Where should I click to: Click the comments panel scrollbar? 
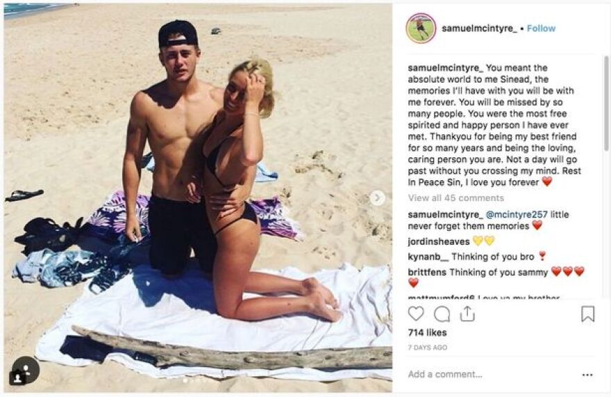pyautogui.click(x=606, y=104)
